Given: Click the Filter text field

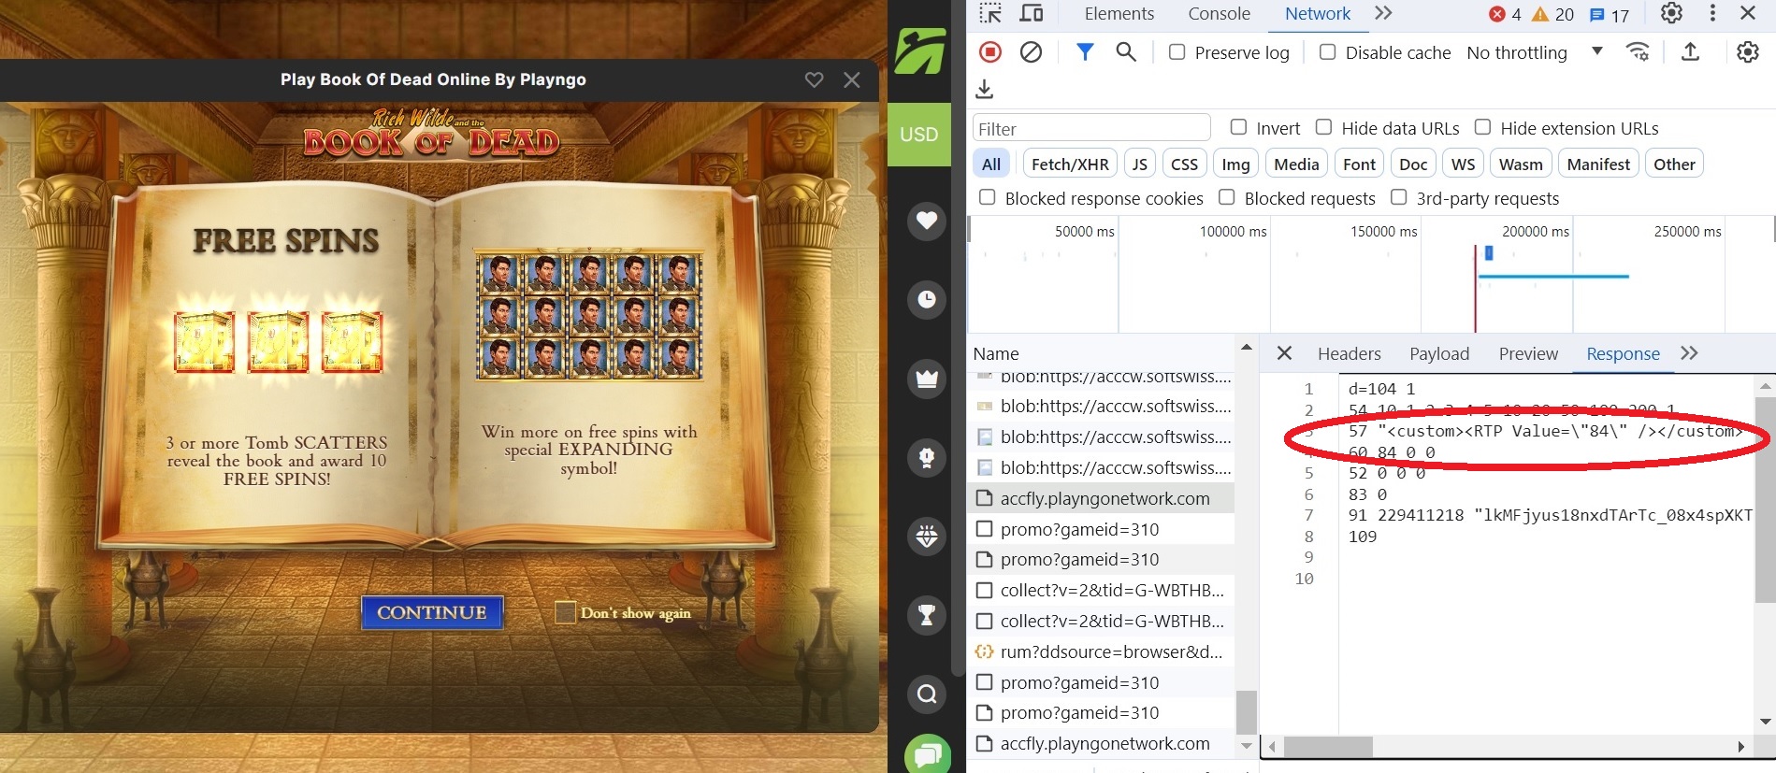Looking at the screenshot, I should [x=1091, y=128].
